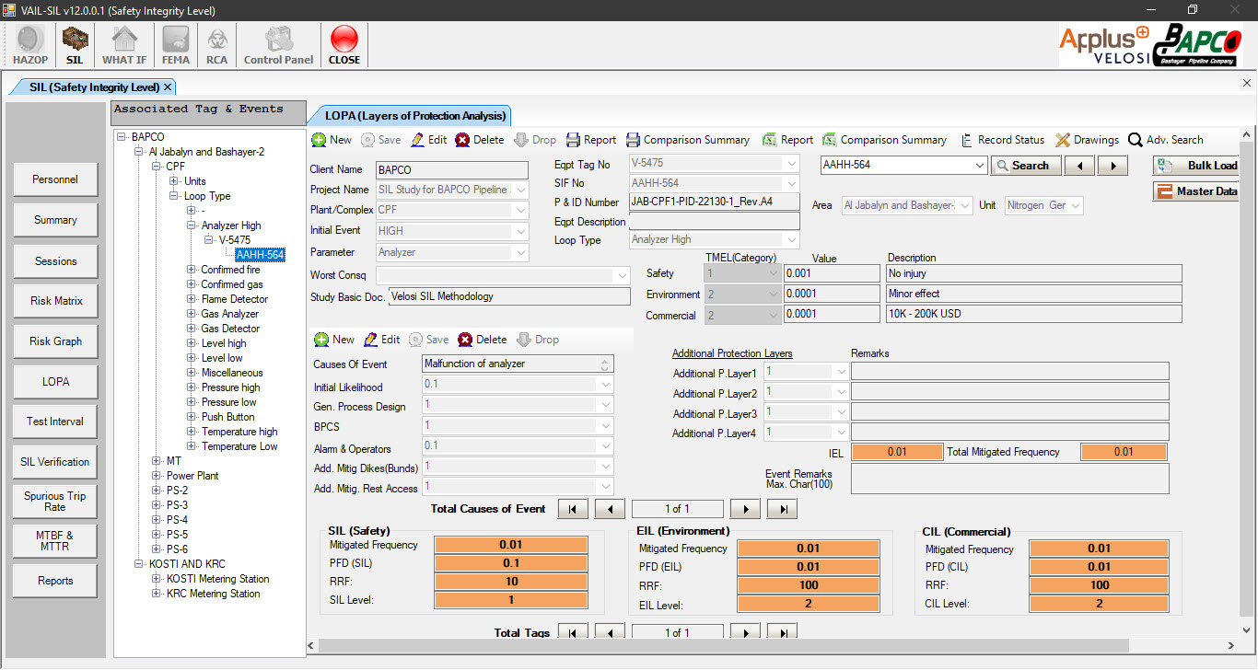Select Temperature Low loop type
Image resolution: width=1258 pixels, height=670 pixels.
point(239,446)
